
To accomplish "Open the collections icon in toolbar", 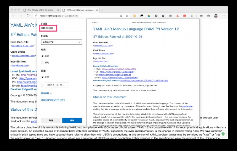I will click(x=209, y=16).
